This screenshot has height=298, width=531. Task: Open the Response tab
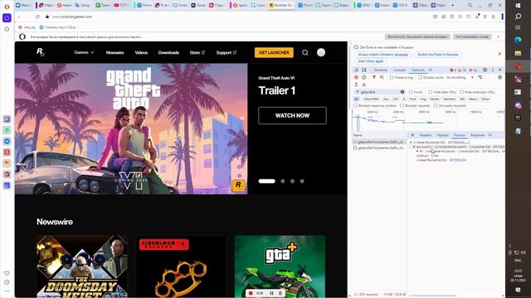[478, 135]
